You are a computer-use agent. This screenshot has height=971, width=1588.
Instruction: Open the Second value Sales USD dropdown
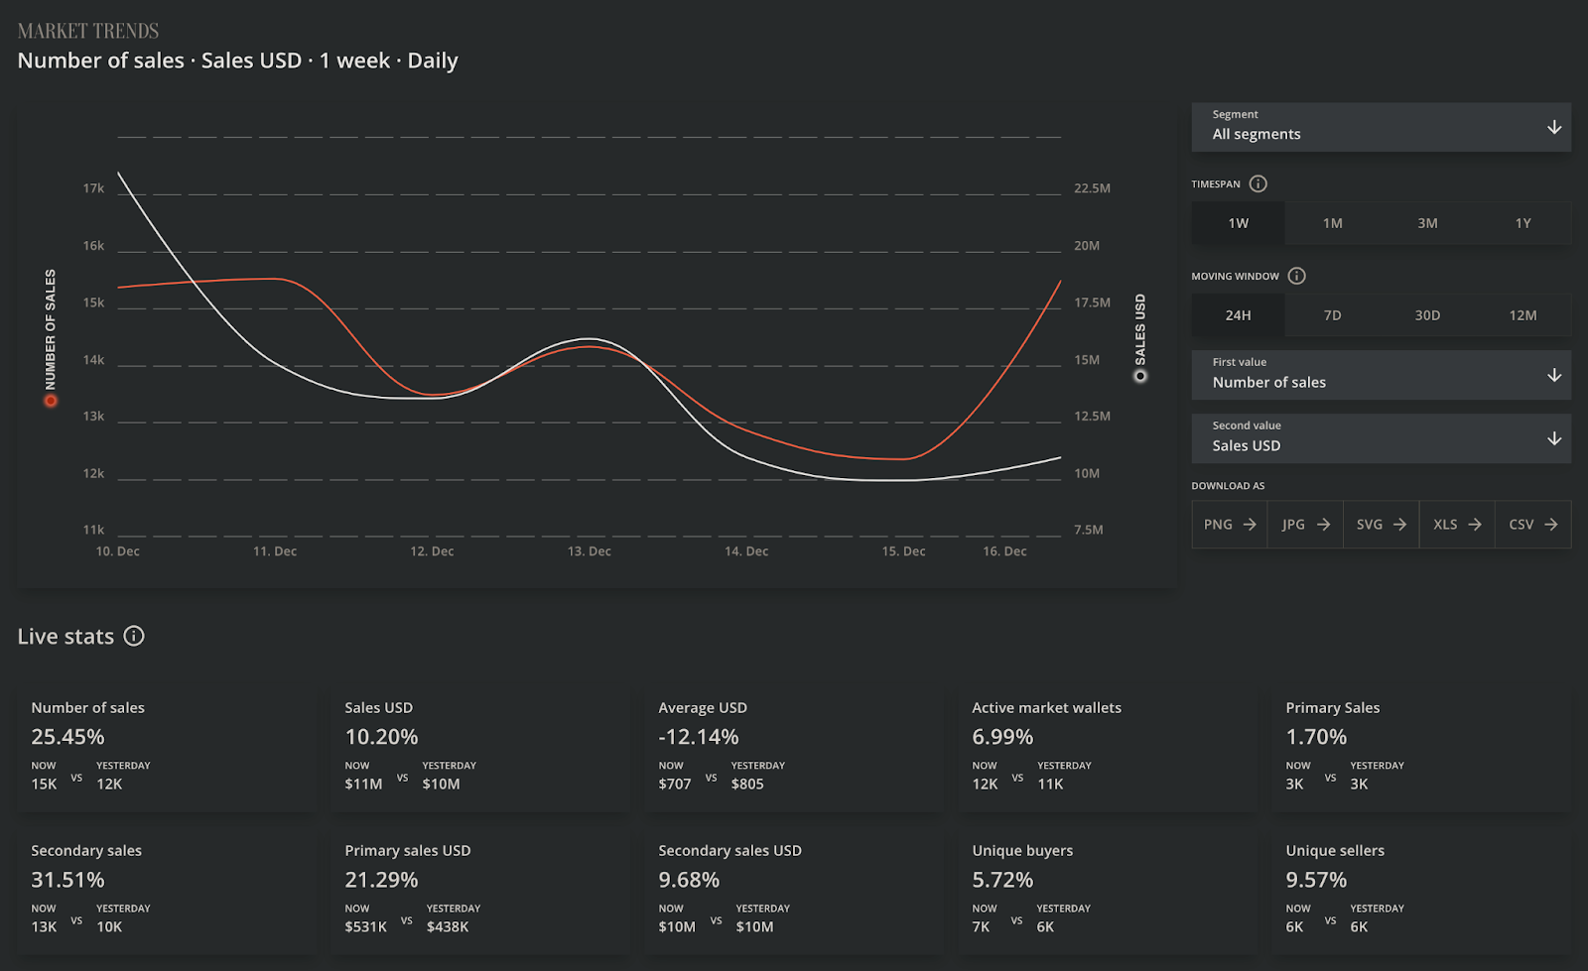coord(1381,438)
